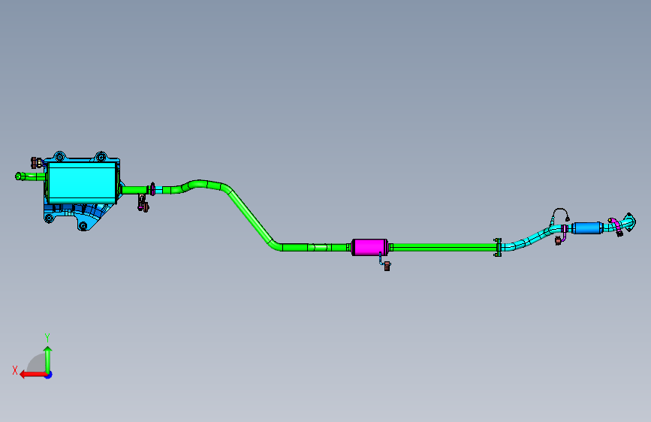Screen dimensions: 651x422
Task: Click the red X label of the triad
Action: pos(15,370)
